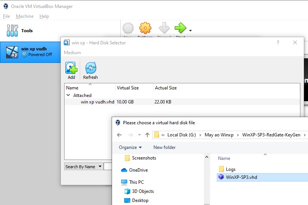Click the Logs folder icon
308x205 pixels.
tap(221, 169)
